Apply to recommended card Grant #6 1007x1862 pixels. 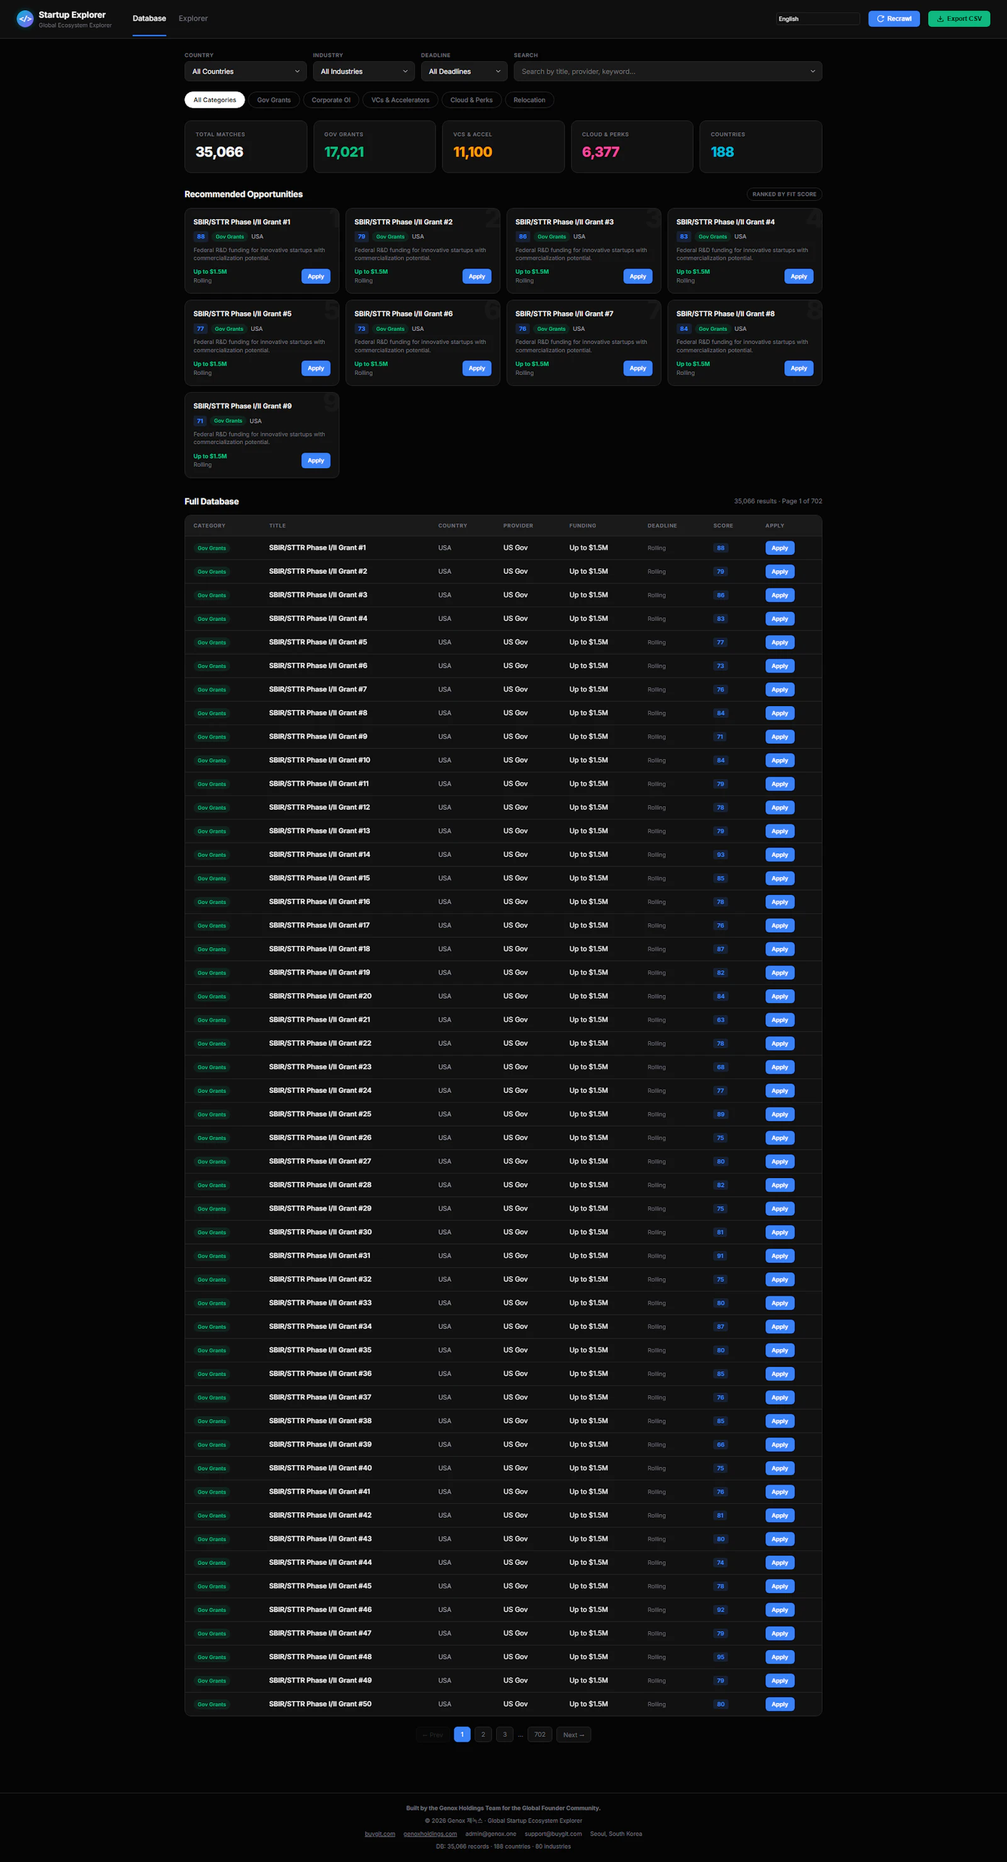[x=477, y=368]
